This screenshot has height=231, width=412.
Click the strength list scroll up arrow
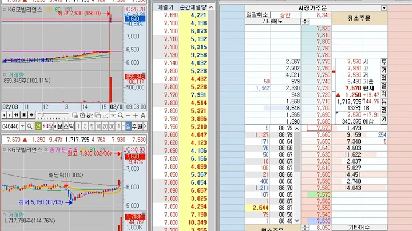[x=297, y=129]
